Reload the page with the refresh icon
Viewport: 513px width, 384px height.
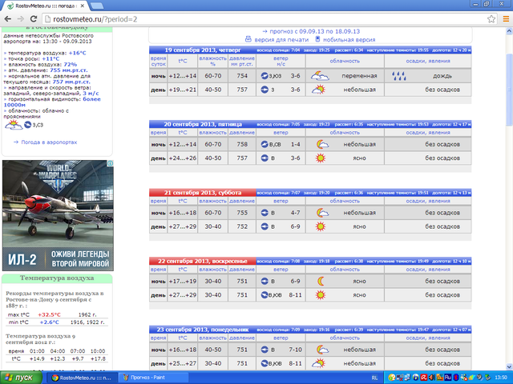pyautogui.click(x=34, y=19)
